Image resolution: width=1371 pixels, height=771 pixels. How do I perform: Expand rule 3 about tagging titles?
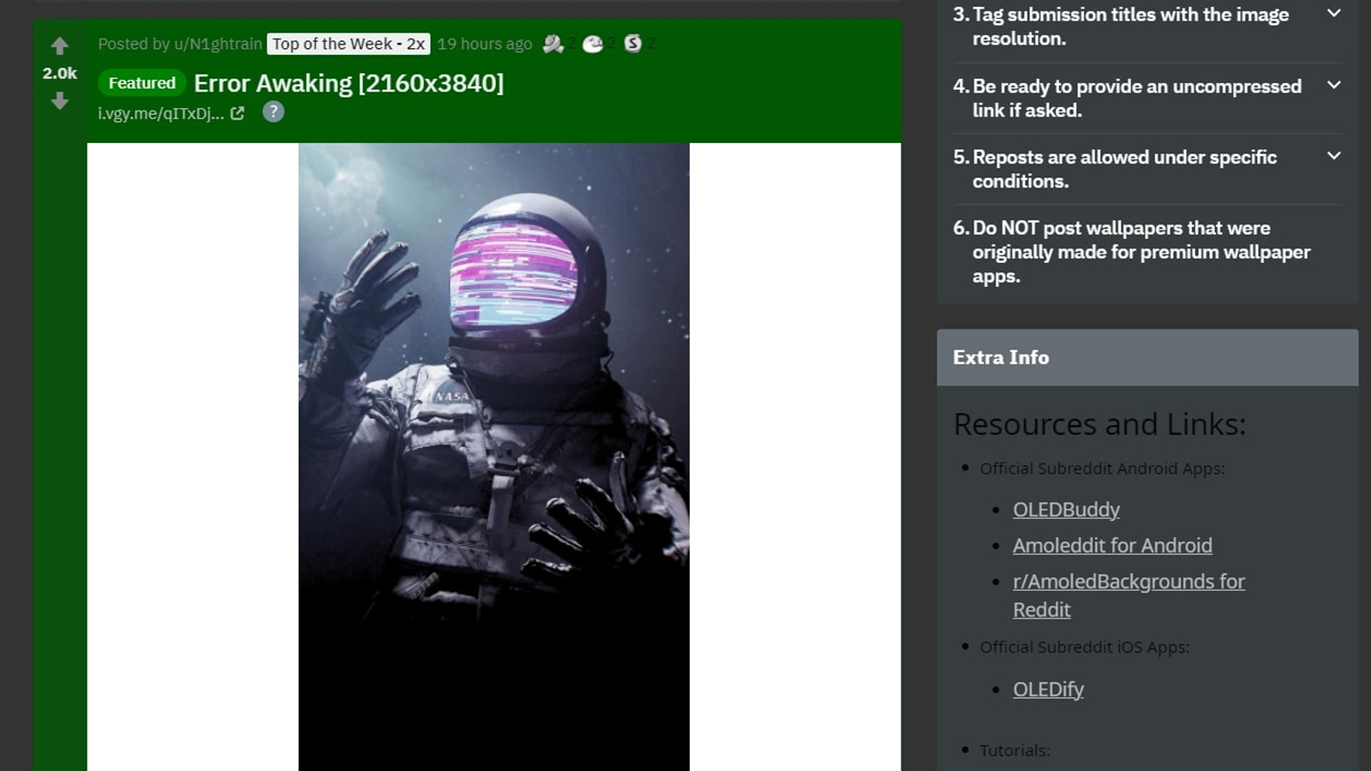pyautogui.click(x=1333, y=14)
